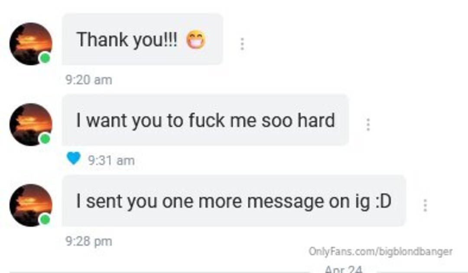Viewport: 468px width, 273px height.
Task: Toggle the blue heart under the 9:31 am message
Action: click(x=73, y=158)
